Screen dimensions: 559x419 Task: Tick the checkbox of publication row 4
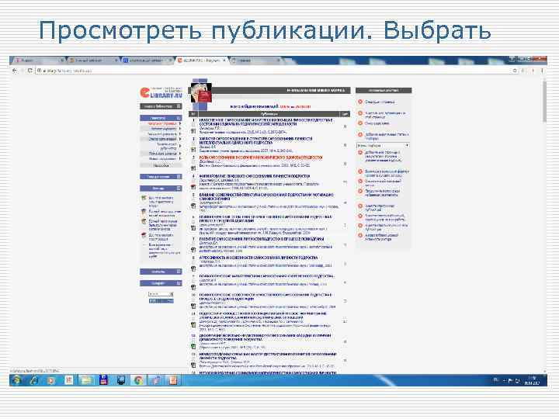[193, 181]
